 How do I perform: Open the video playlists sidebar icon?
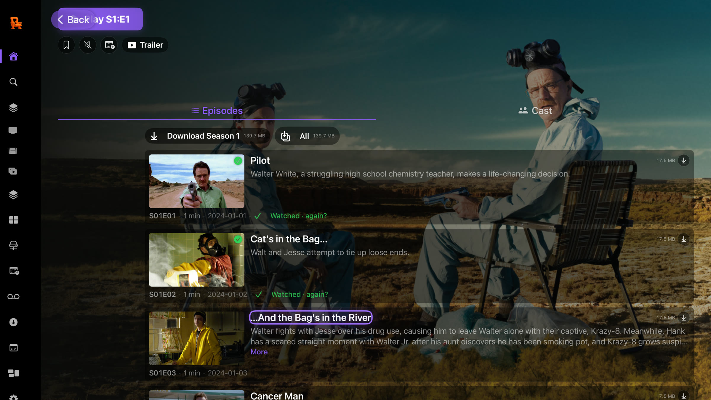[13, 171]
